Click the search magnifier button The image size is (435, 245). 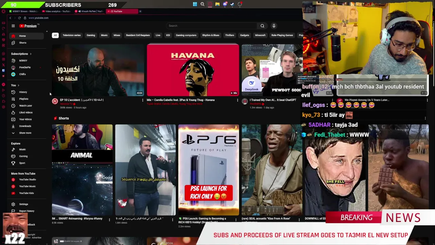coord(262,26)
